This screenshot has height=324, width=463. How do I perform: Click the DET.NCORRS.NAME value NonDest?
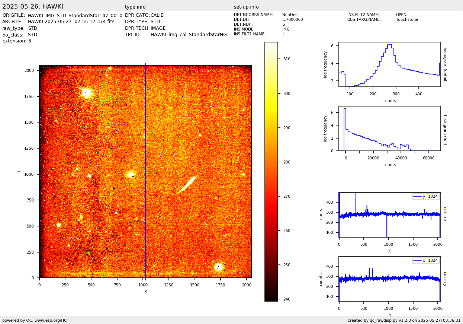(290, 15)
